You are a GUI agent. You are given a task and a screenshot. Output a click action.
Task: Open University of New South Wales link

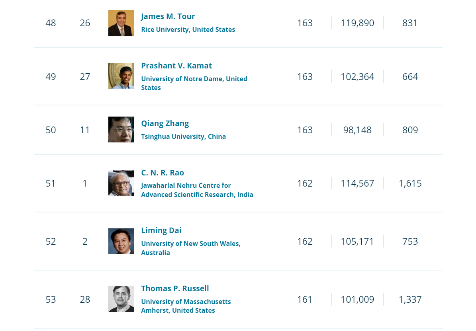191,248
